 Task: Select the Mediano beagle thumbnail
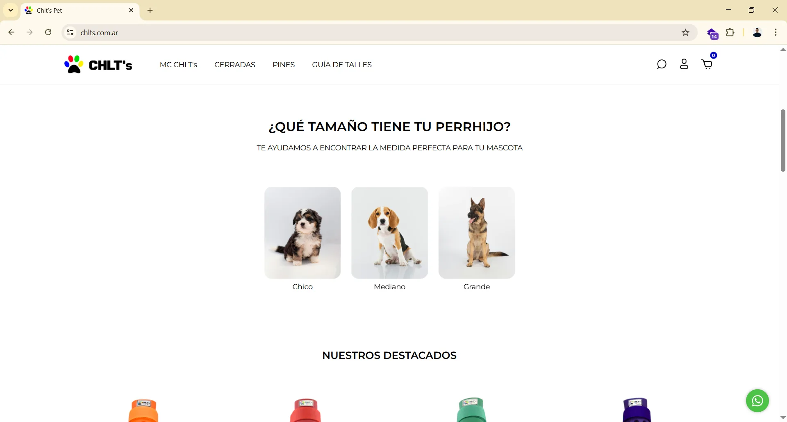[390, 233]
